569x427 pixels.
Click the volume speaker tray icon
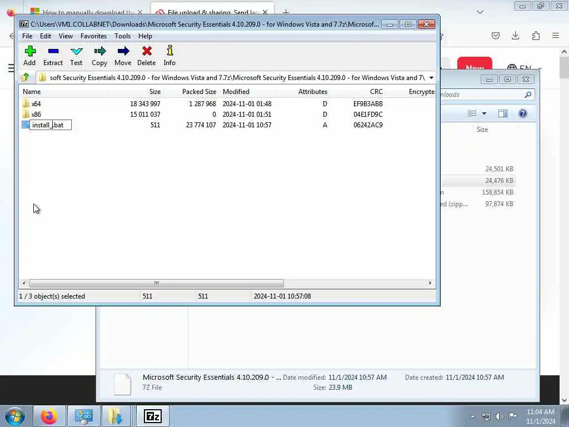click(500, 416)
